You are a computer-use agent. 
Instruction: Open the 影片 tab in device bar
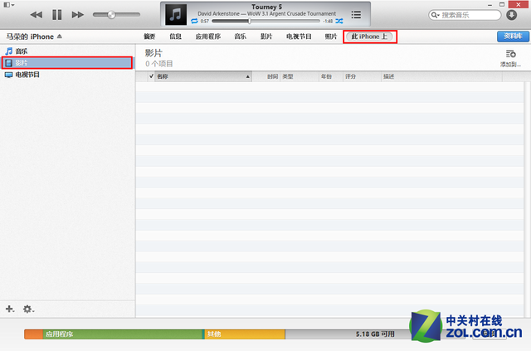[266, 37]
